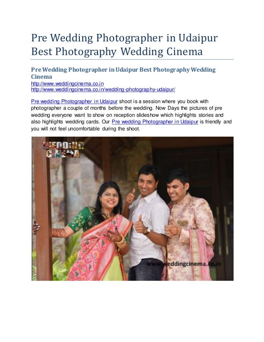The height and width of the screenshot is (342, 264).
Task: Click the wristwatch on the man's arm
Action: (x=148, y=231)
